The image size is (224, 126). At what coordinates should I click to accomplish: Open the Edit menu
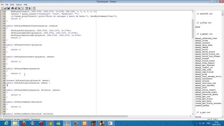[7, 5]
